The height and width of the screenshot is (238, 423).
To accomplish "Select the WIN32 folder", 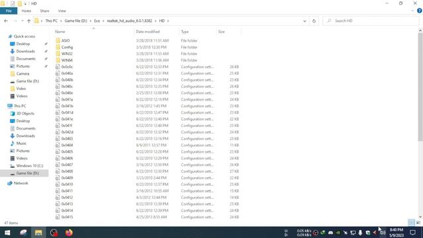I will click(x=67, y=54).
